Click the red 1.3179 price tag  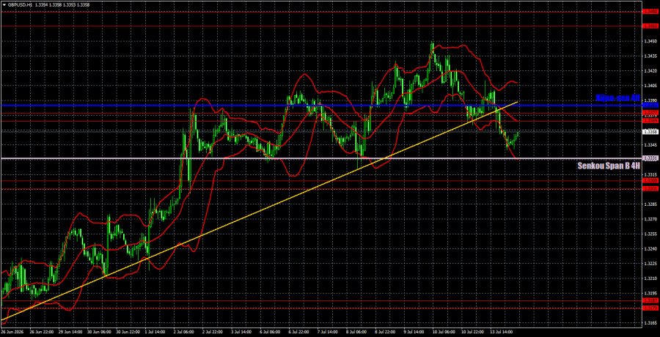click(x=650, y=308)
